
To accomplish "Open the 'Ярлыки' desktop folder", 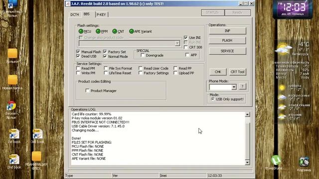I will pyautogui.click(x=12, y=54).
